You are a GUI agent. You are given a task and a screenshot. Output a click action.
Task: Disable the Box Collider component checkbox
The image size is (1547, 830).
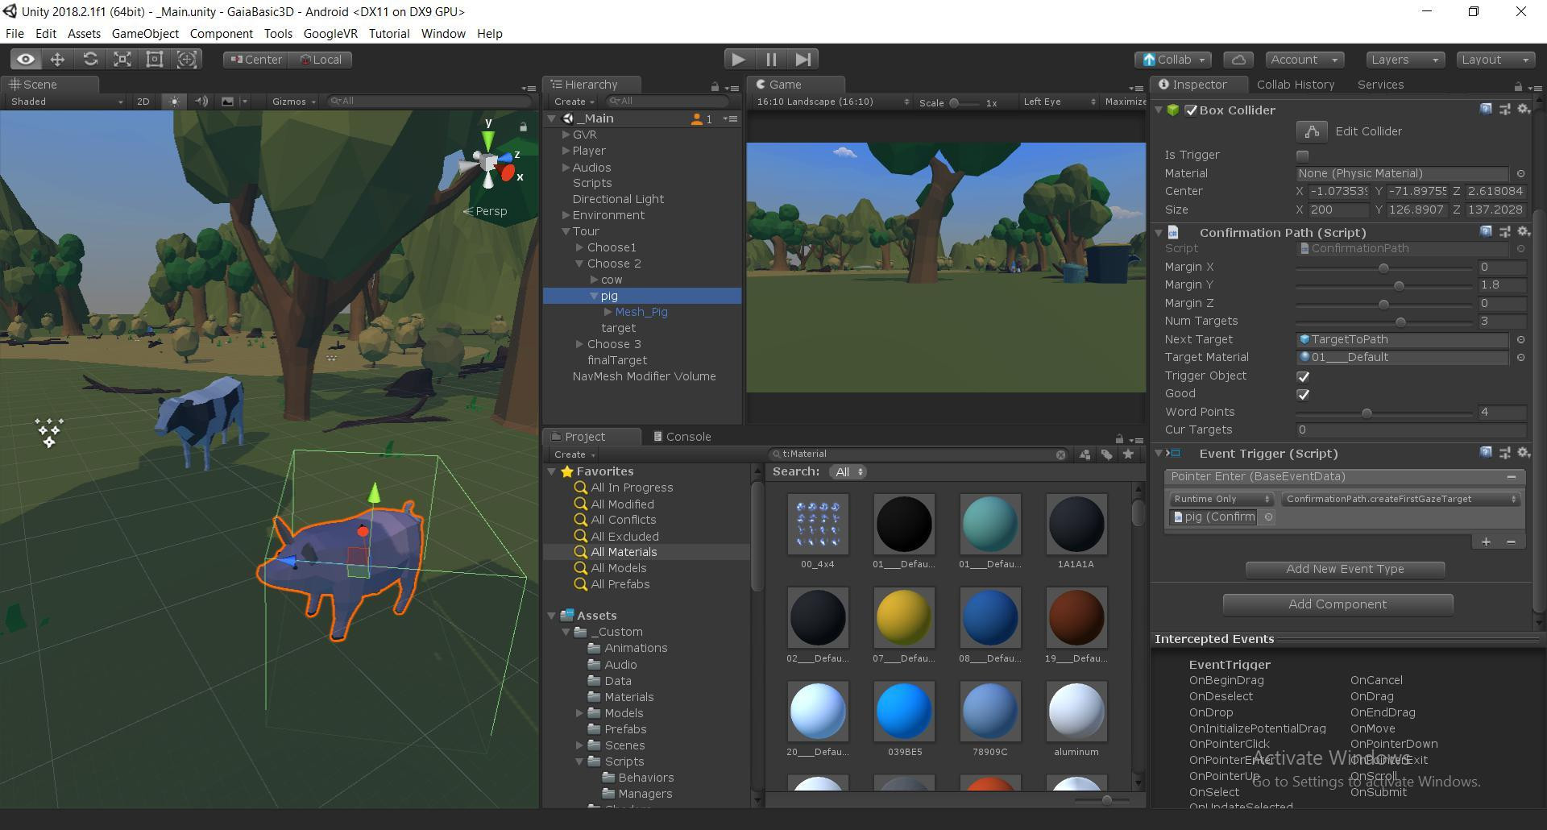coord(1191,110)
